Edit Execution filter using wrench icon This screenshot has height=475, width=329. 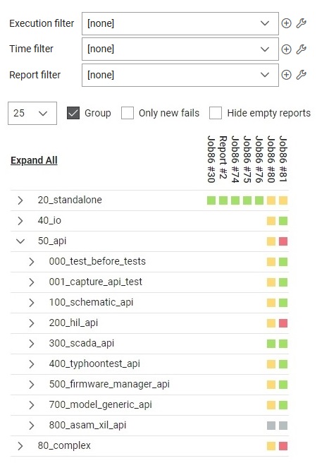(x=302, y=23)
